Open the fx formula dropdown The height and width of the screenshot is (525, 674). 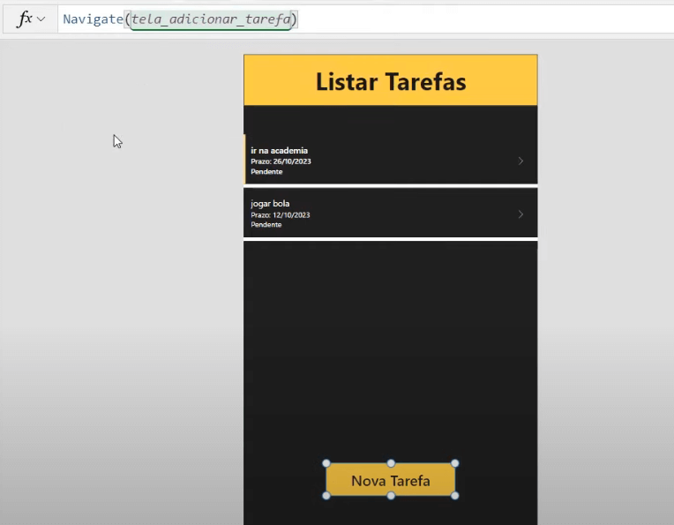pos(31,19)
